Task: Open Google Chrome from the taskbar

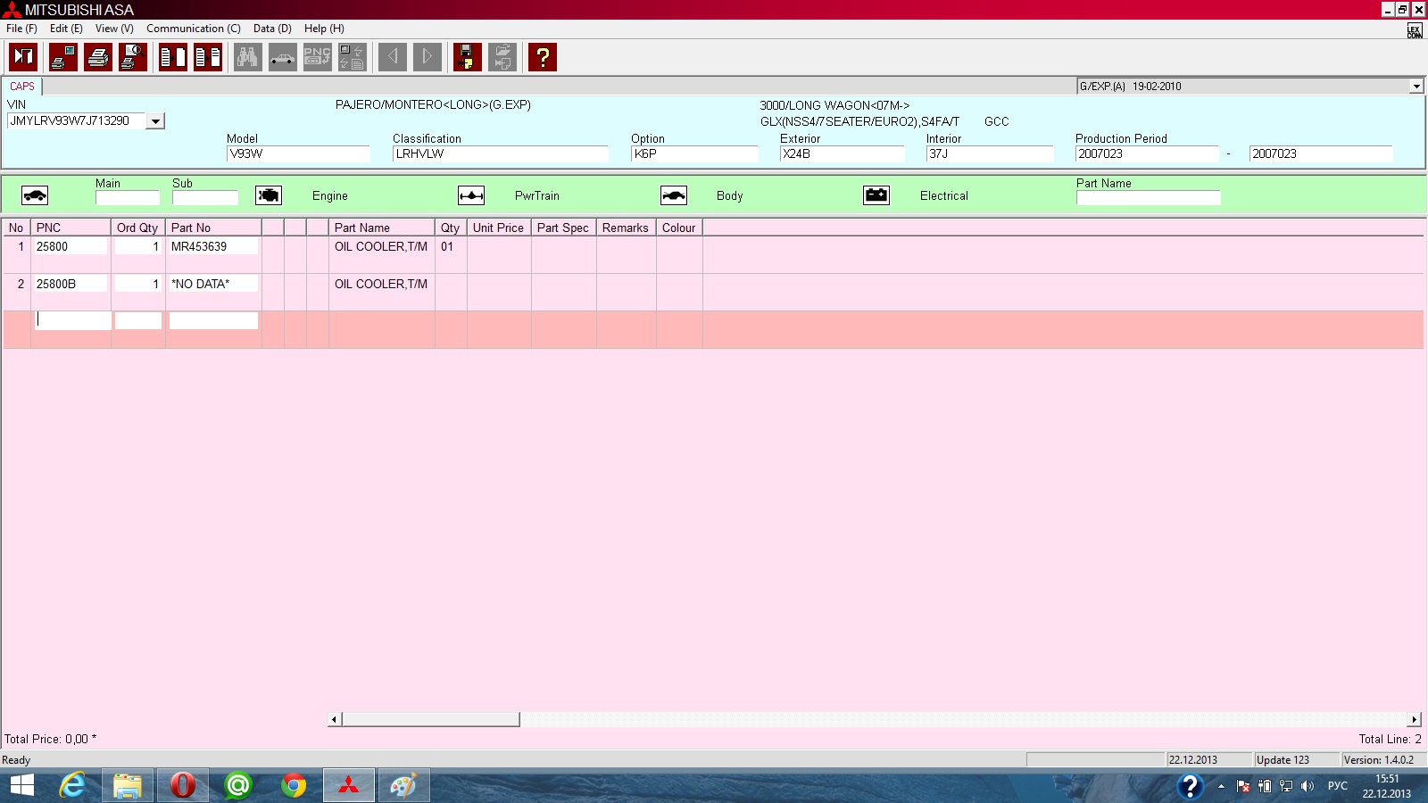Action: (293, 785)
